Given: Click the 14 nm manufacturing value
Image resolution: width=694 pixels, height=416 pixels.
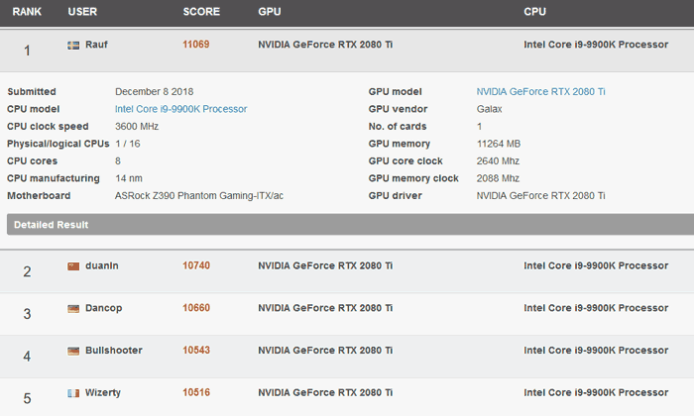Looking at the screenshot, I should pyautogui.click(x=129, y=178).
